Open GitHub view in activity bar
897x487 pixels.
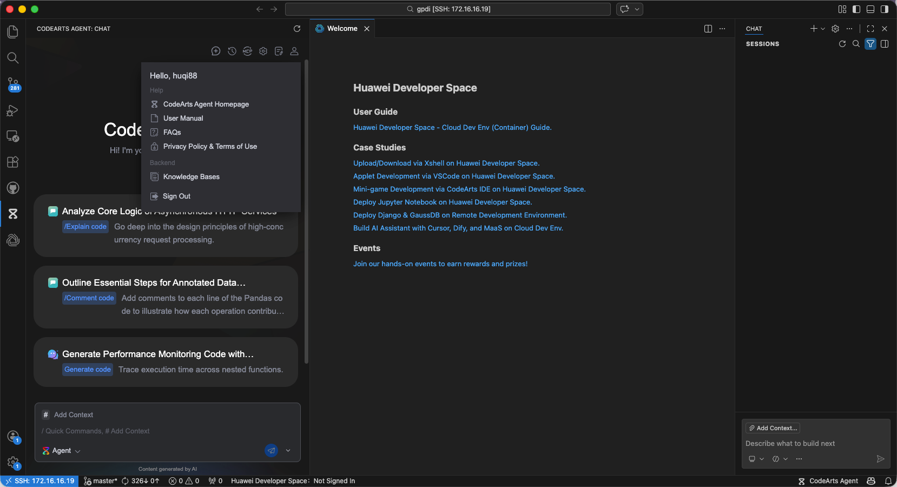pyautogui.click(x=13, y=188)
